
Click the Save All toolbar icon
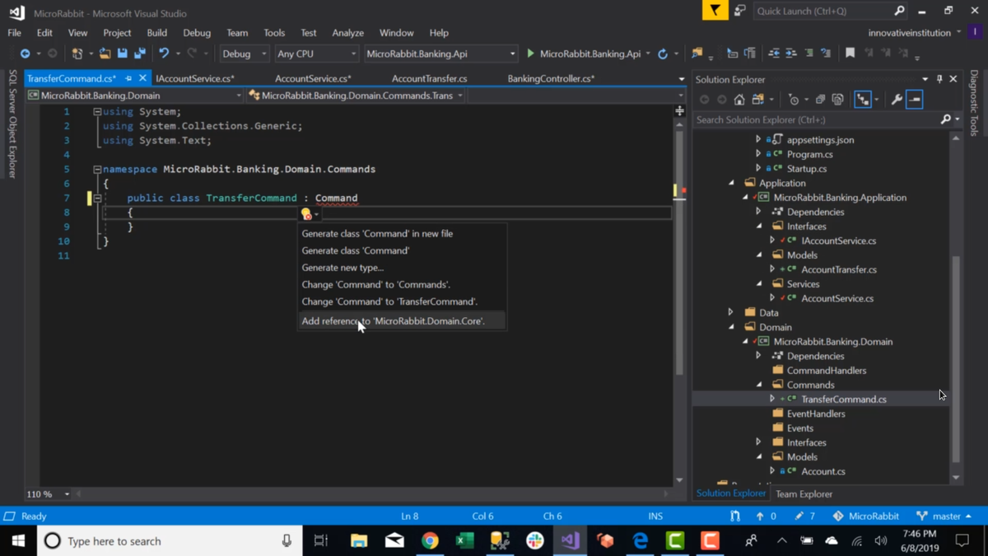pos(139,54)
